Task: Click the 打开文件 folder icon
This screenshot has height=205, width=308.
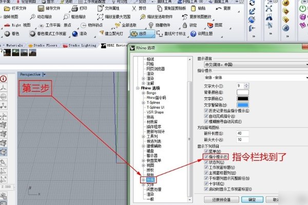Action: pyautogui.click(x=7, y=8)
